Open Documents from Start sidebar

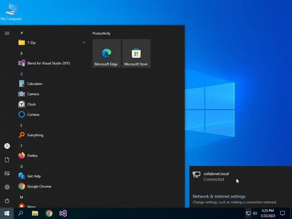7,160
